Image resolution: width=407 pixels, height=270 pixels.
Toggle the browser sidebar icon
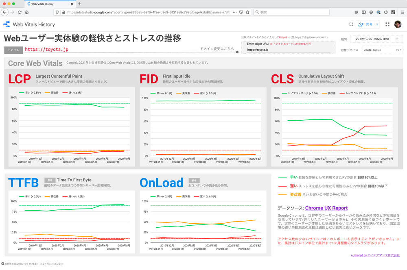[364, 12]
